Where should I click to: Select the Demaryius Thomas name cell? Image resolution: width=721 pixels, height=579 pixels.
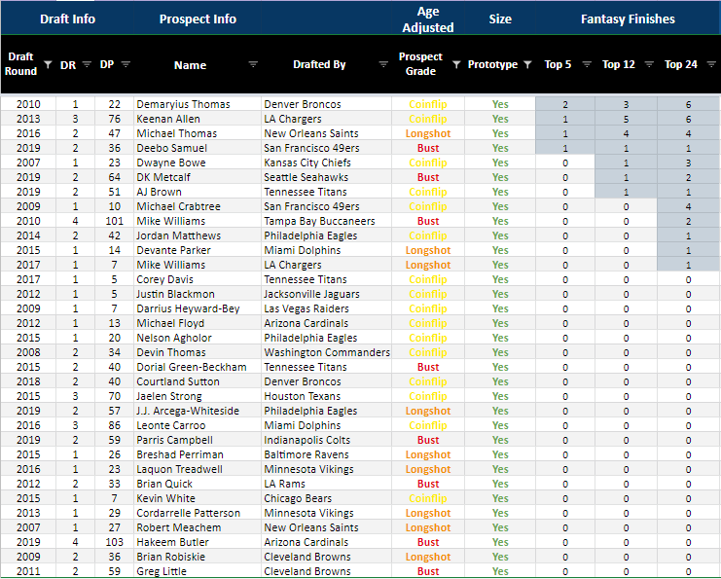click(198, 104)
